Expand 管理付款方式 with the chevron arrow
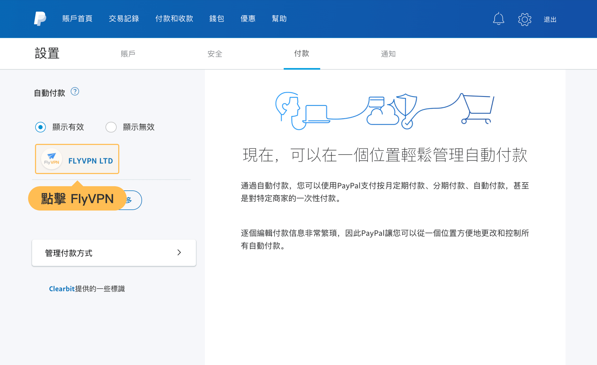Screen dimensions: 597x365 pos(179,253)
